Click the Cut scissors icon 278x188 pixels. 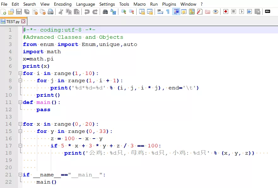[x=61, y=12]
